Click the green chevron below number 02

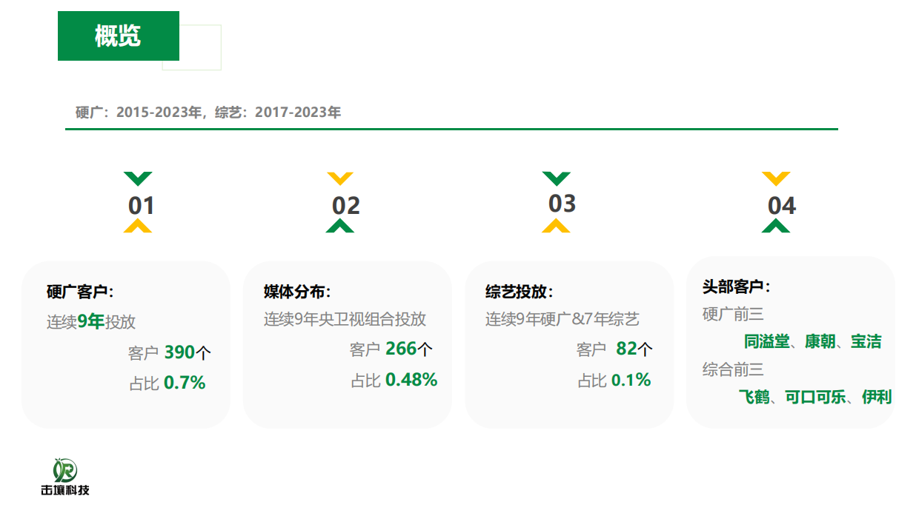tap(340, 226)
